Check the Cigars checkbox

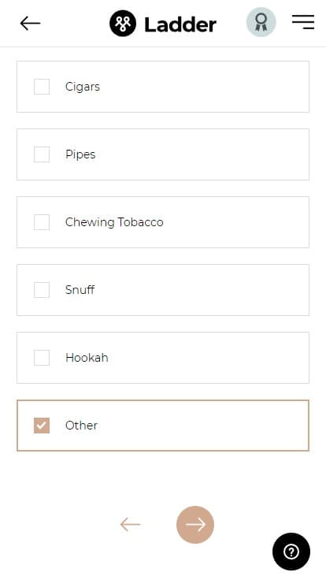[42, 87]
